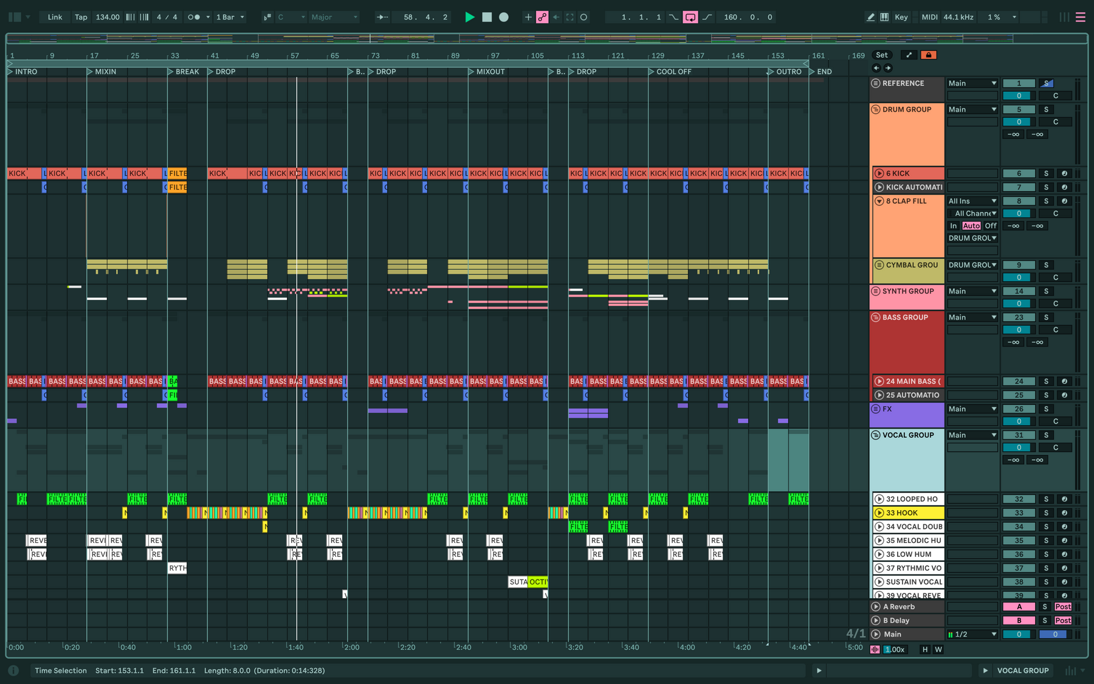Toggle the pink tempo follower waveform icon
Screen dimensions: 1094x684
pyautogui.click(x=875, y=649)
